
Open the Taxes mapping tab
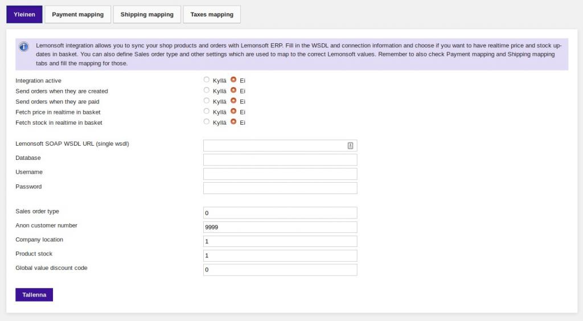point(212,14)
